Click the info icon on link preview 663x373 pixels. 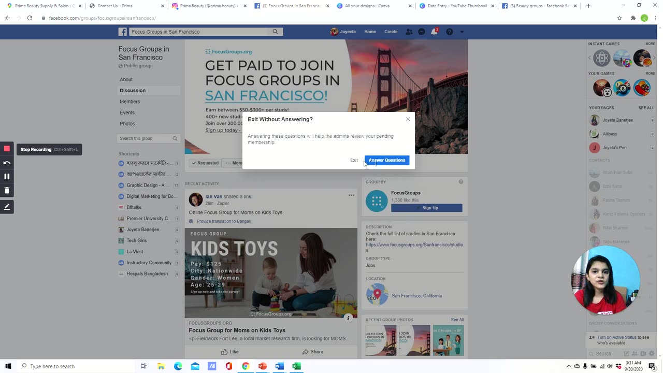(x=349, y=318)
